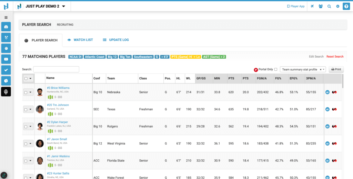The height and width of the screenshot is (179, 353).
Task: Click the Print button
Action: click(336, 69)
